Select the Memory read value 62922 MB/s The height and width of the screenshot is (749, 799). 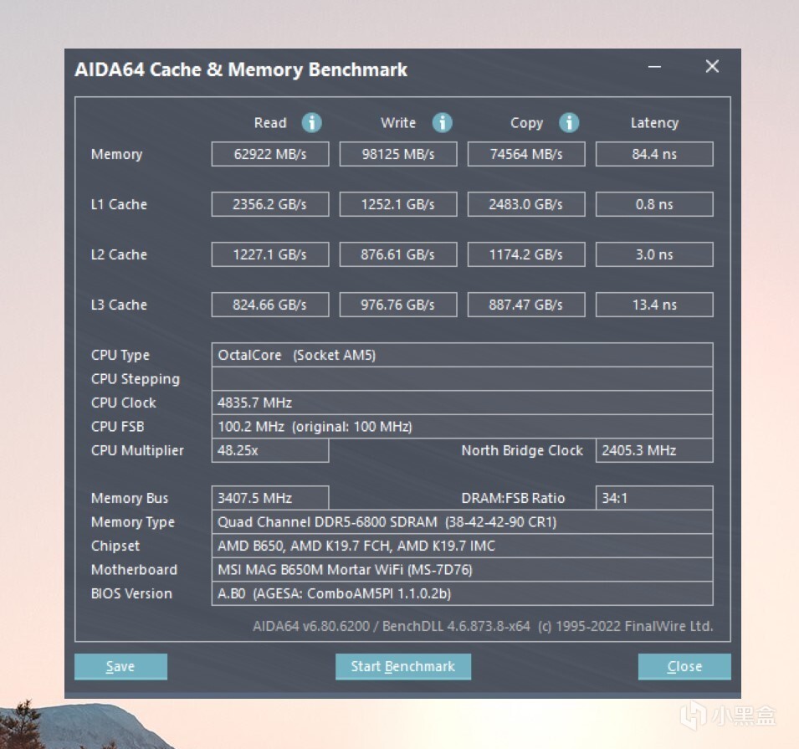[x=270, y=154]
